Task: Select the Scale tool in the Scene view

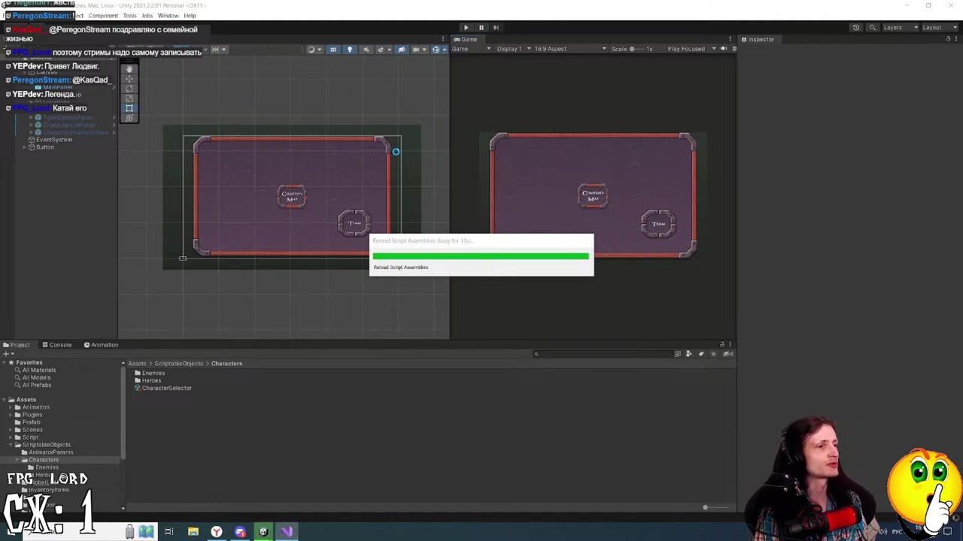Action: [129, 98]
